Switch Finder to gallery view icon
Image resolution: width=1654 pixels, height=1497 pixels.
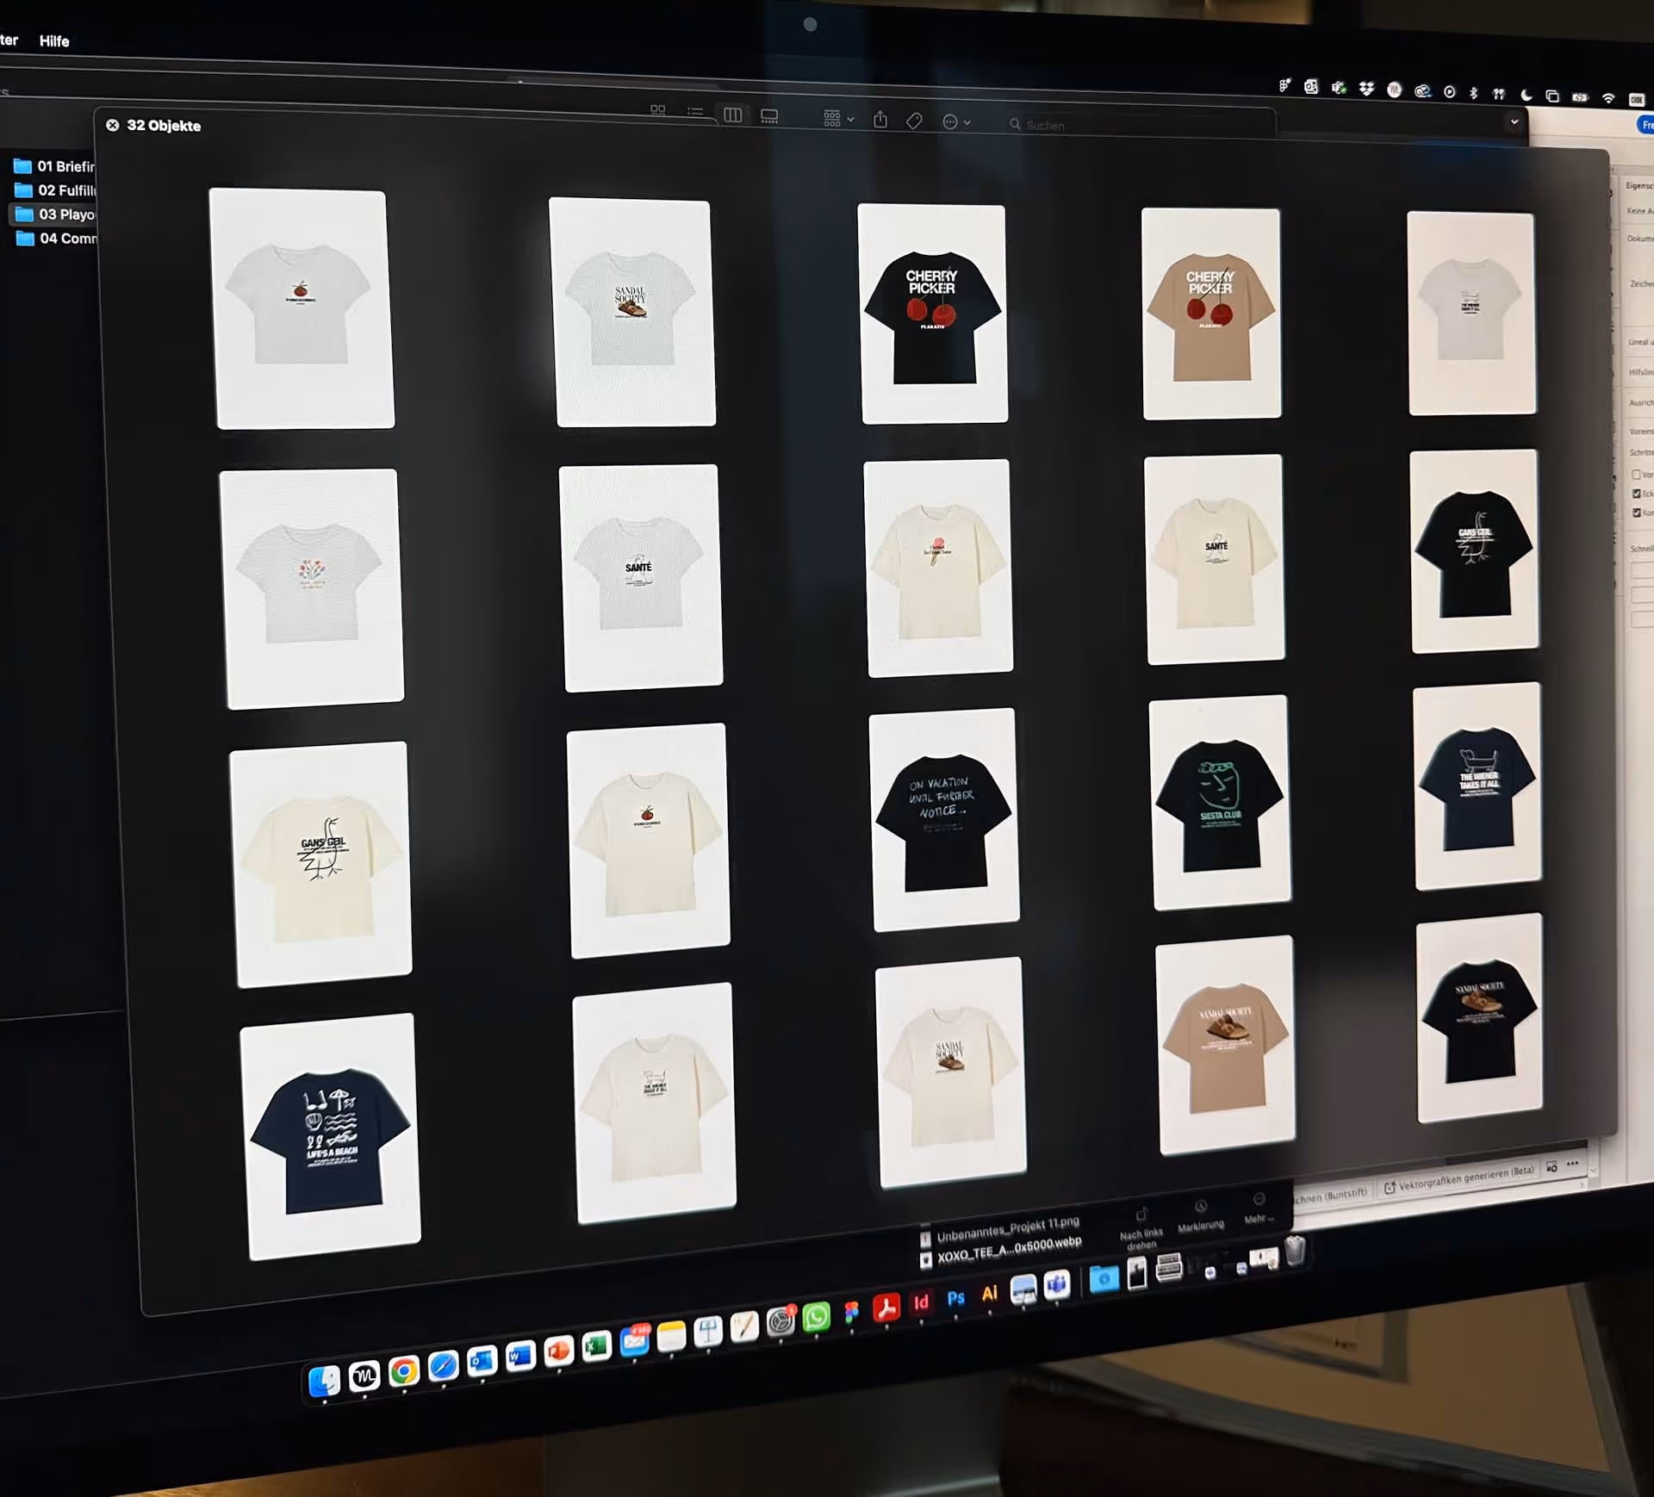769,116
